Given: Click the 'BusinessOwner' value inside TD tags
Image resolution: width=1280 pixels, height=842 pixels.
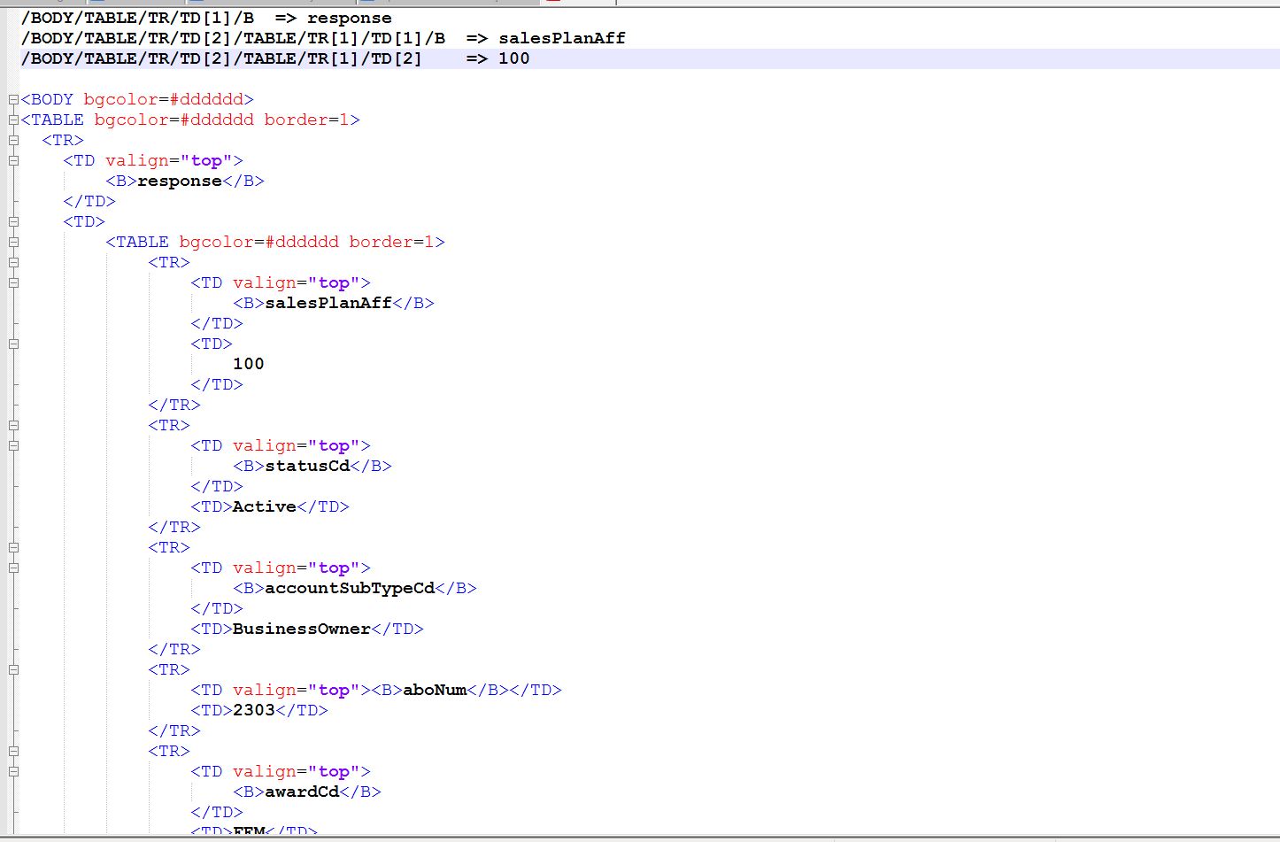Looking at the screenshot, I should [x=302, y=629].
